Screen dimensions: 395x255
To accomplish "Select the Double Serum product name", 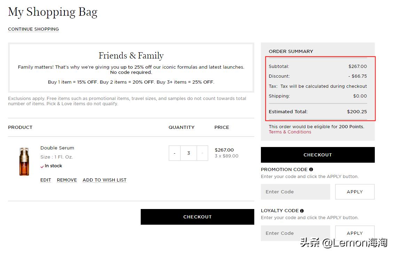I will 57,148.
